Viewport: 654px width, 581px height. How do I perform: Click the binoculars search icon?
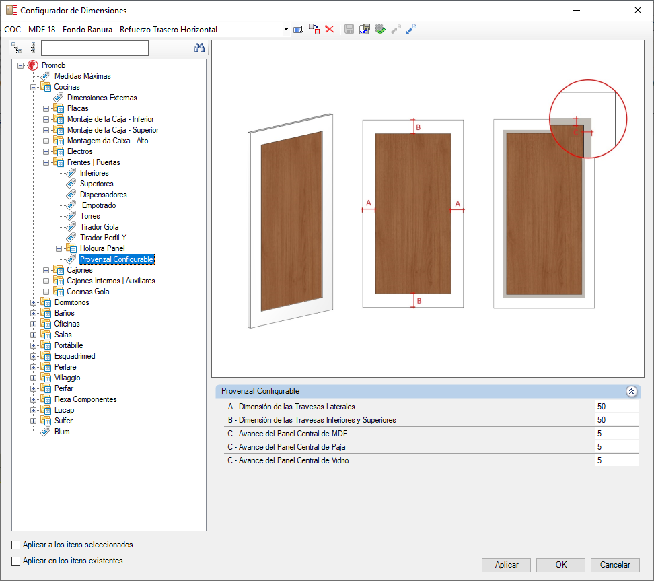click(199, 48)
